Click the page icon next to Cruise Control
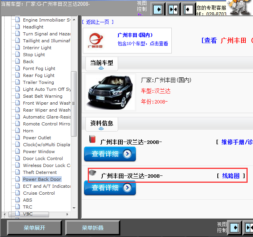Viewport: 253px width, 237px height. pyautogui.click(x=17, y=193)
